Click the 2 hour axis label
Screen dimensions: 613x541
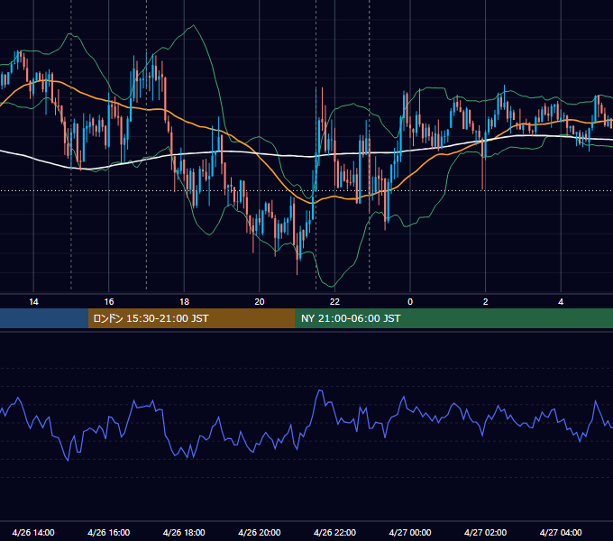tap(485, 302)
